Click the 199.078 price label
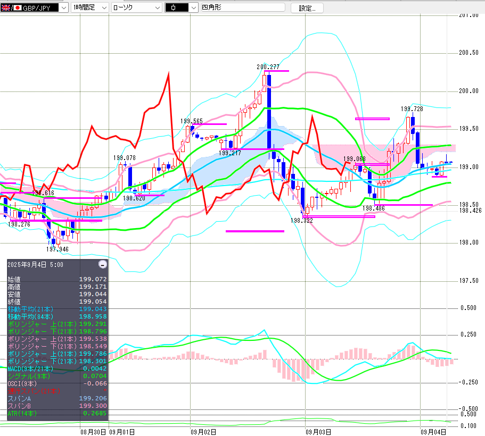 [x=125, y=158]
